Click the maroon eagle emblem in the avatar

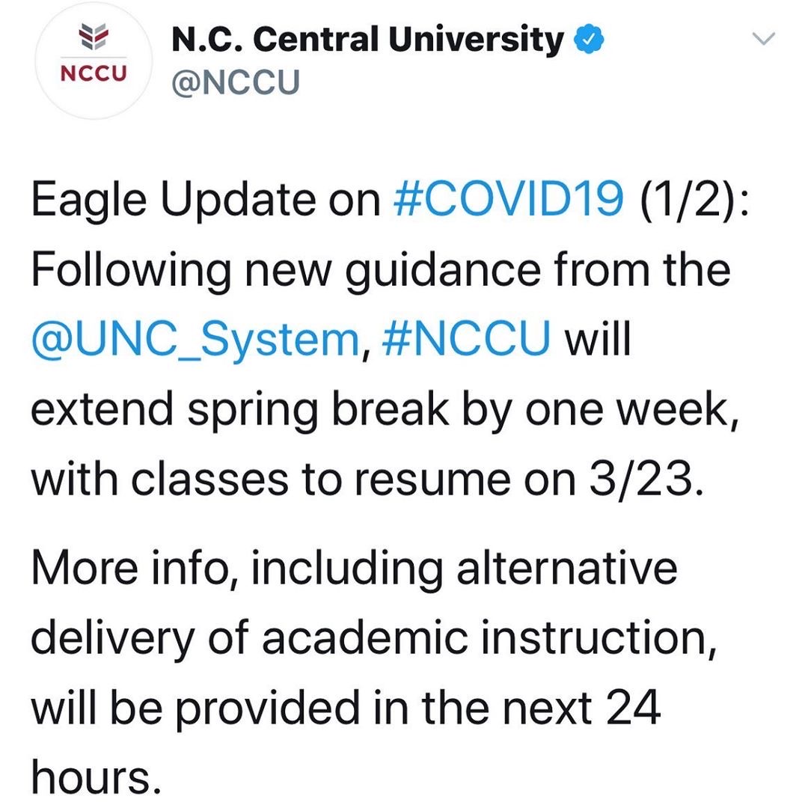tap(94, 36)
